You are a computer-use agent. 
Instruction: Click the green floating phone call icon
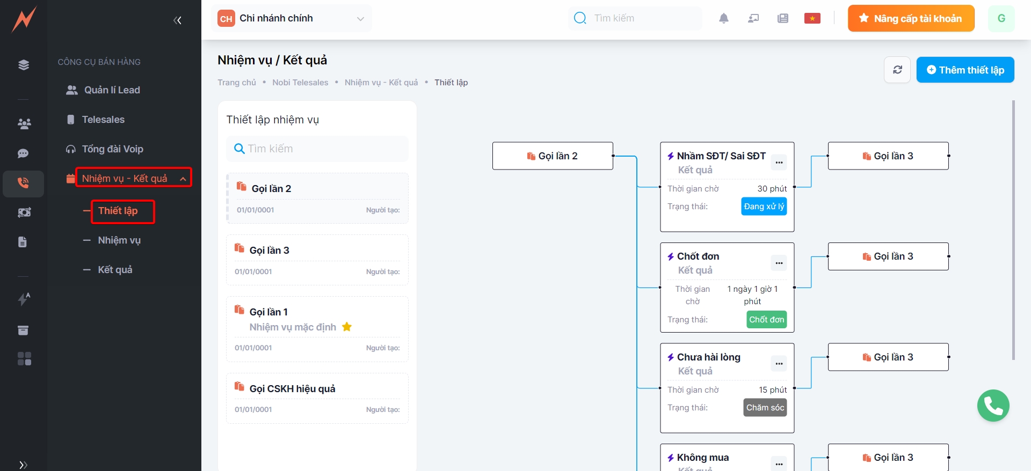click(993, 406)
